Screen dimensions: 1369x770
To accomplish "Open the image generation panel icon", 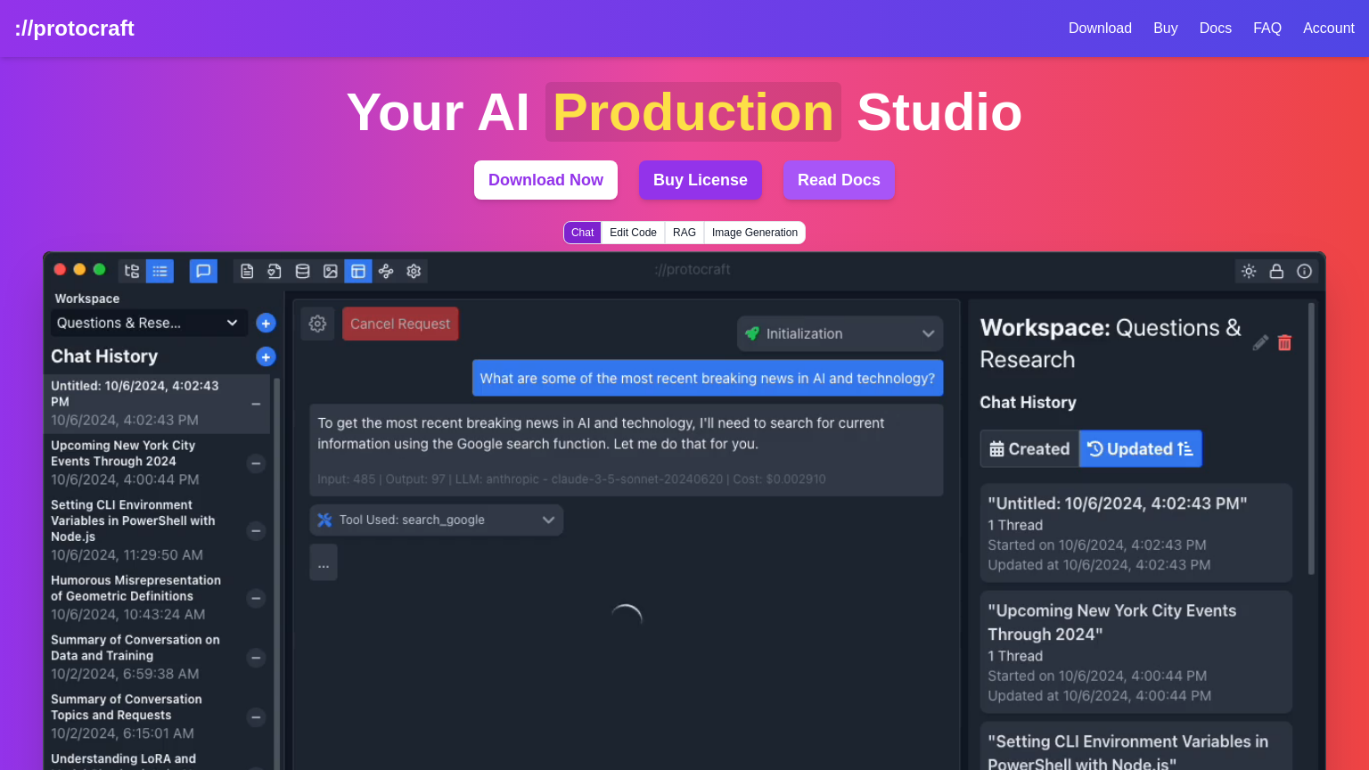I will (331, 271).
